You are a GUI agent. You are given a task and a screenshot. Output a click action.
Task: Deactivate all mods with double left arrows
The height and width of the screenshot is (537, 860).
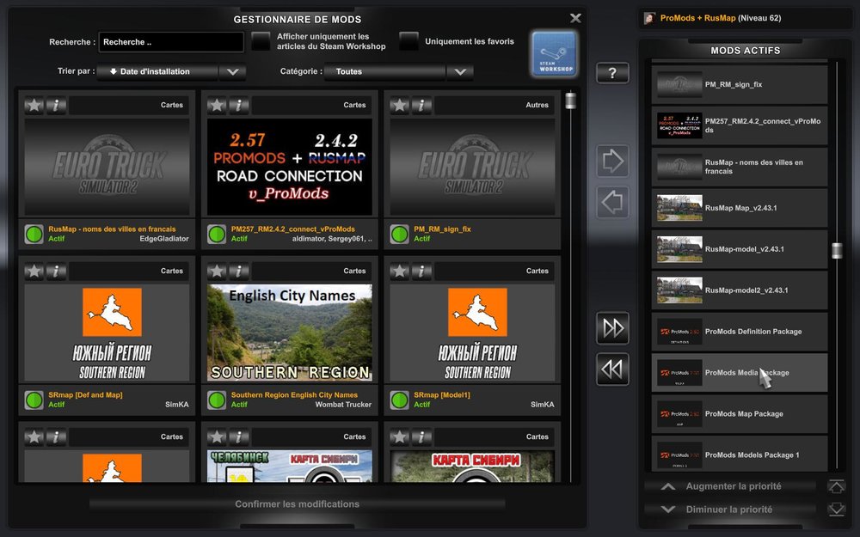612,369
